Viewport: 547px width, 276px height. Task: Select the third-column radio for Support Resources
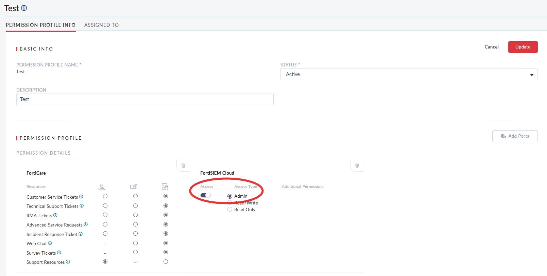click(x=166, y=262)
